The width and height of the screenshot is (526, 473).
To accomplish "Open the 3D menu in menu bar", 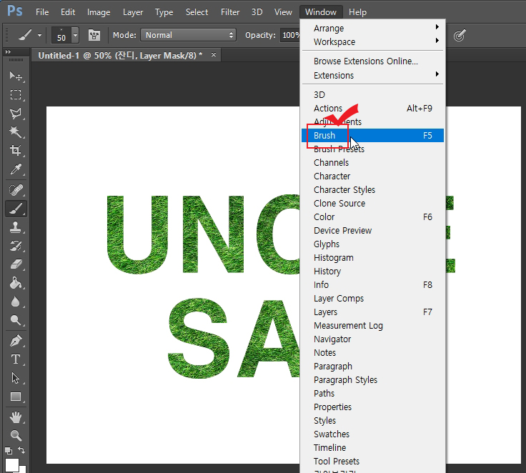I will click(257, 12).
